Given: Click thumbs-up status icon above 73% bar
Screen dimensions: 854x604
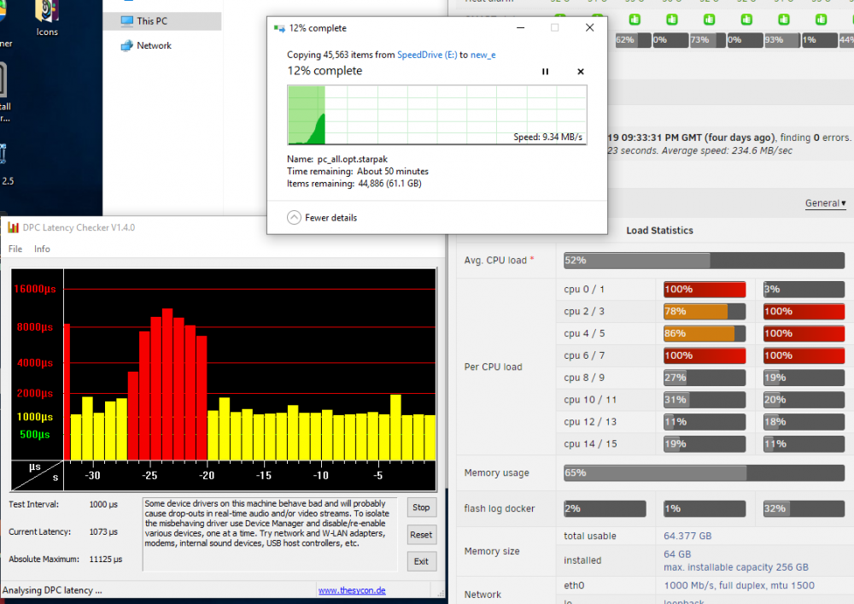Looking at the screenshot, I should point(709,20).
